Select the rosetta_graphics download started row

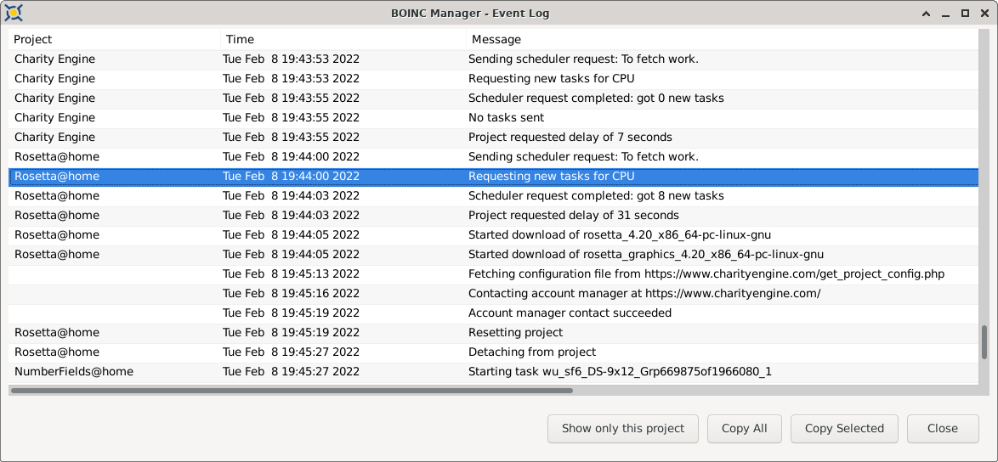coord(493,254)
